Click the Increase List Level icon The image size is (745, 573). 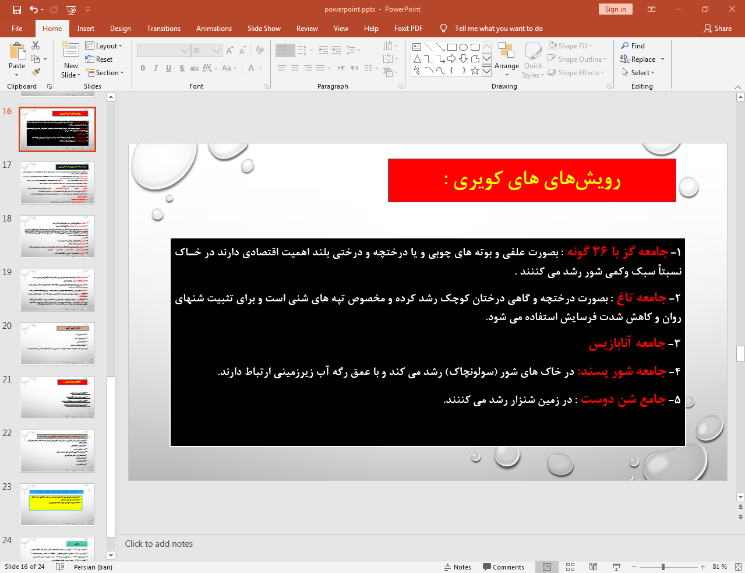[336, 51]
